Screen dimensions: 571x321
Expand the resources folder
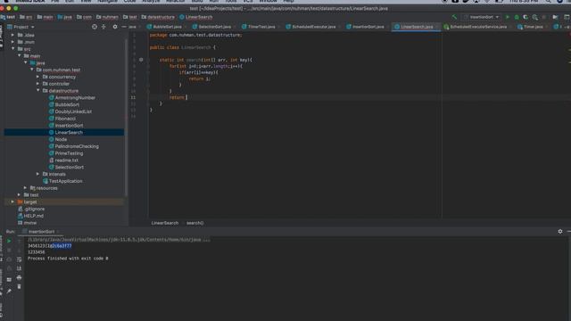coord(25,188)
